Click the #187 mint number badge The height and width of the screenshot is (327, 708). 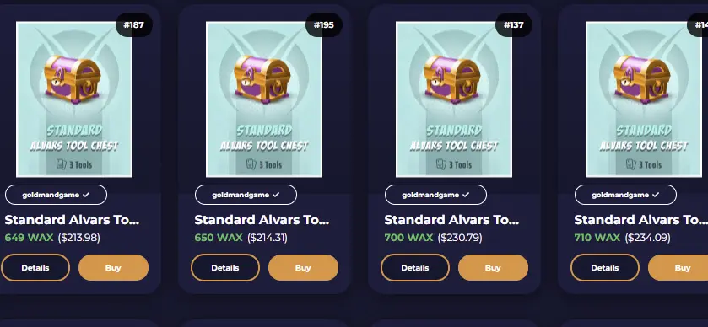tap(133, 24)
